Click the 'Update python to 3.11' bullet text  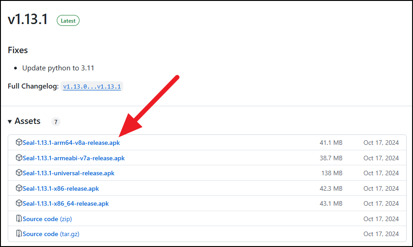tap(58, 68)
